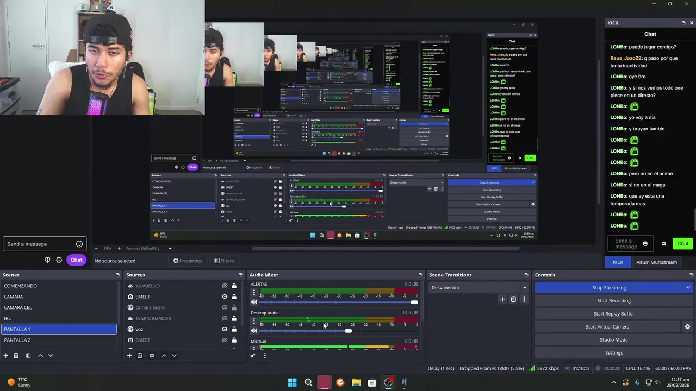Open Windows taskbar search
This screenshot has height=391, width=696.
(308, 382)
